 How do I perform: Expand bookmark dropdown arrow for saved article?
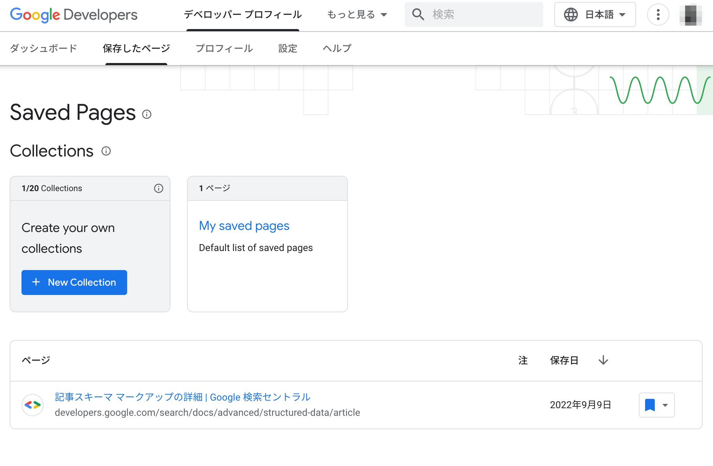tap(665, 405)
